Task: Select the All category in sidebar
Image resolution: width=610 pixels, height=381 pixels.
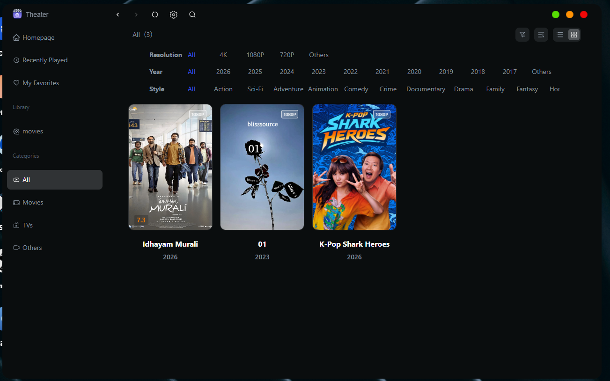Action: 55,180
